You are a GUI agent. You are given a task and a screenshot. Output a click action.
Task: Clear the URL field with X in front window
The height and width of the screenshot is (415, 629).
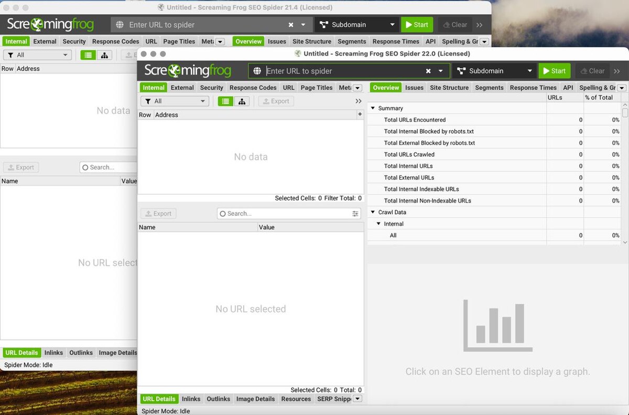click(x=428, y=71)
